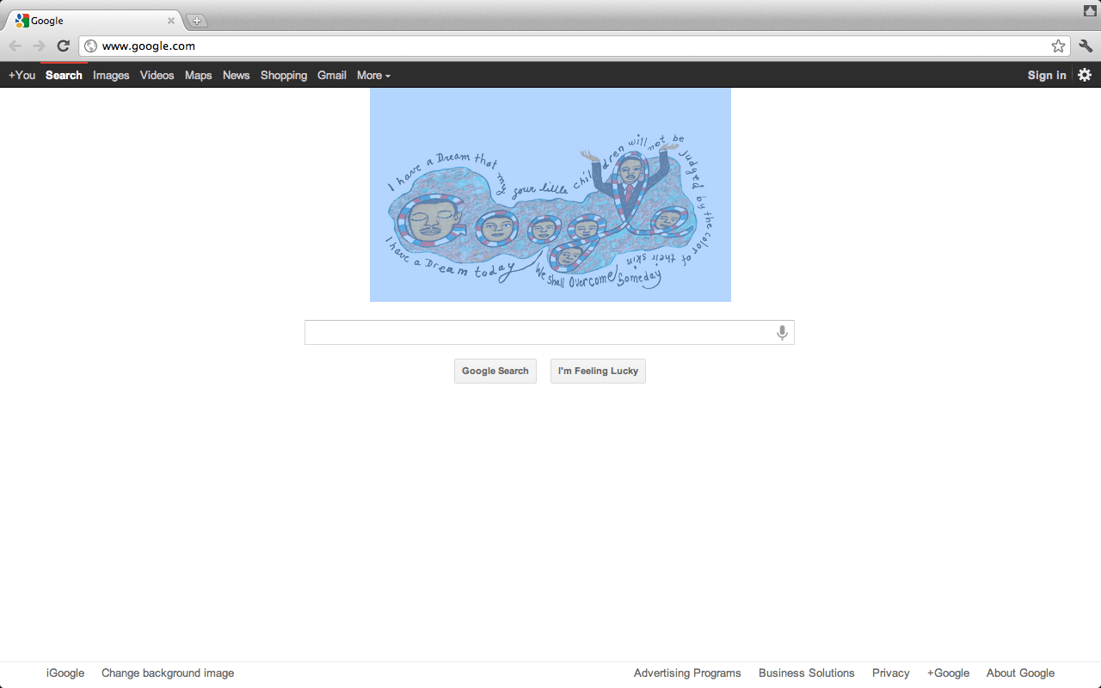Screen dimensions: 1101x688
Task: Open a new tab with the plus button
Action: click(x=197, y=21)
